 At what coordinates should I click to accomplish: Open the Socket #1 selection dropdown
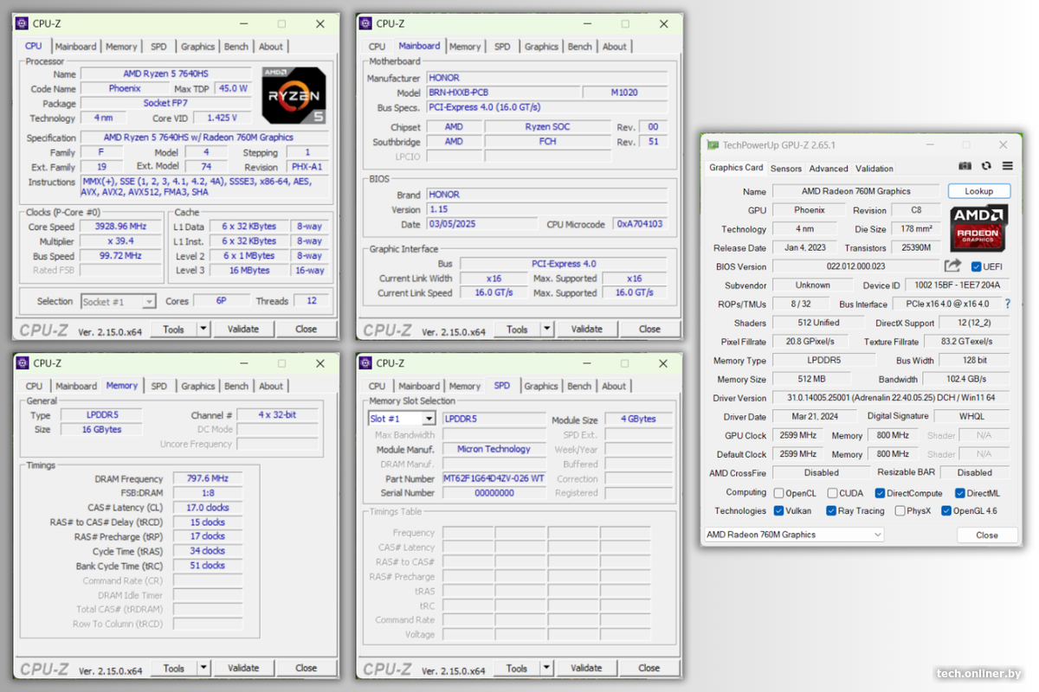[119, 301]
